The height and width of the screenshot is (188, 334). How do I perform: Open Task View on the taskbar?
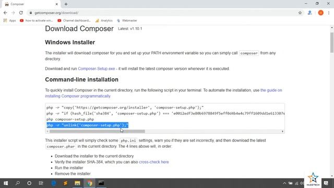[41, 183]
